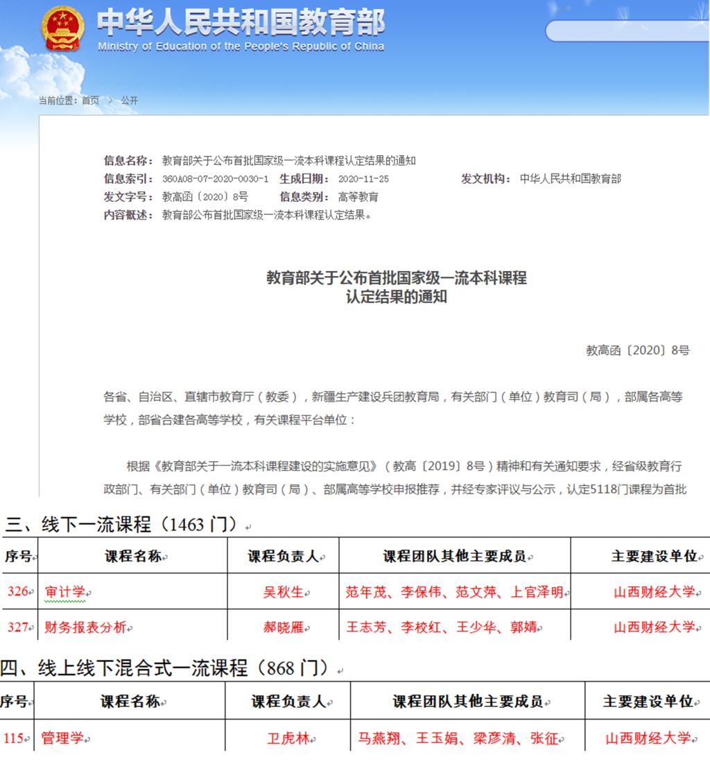
Task: Select team members 范年茂、李保伟、范文萍、上官泽明
Action: tap(455, 591)
